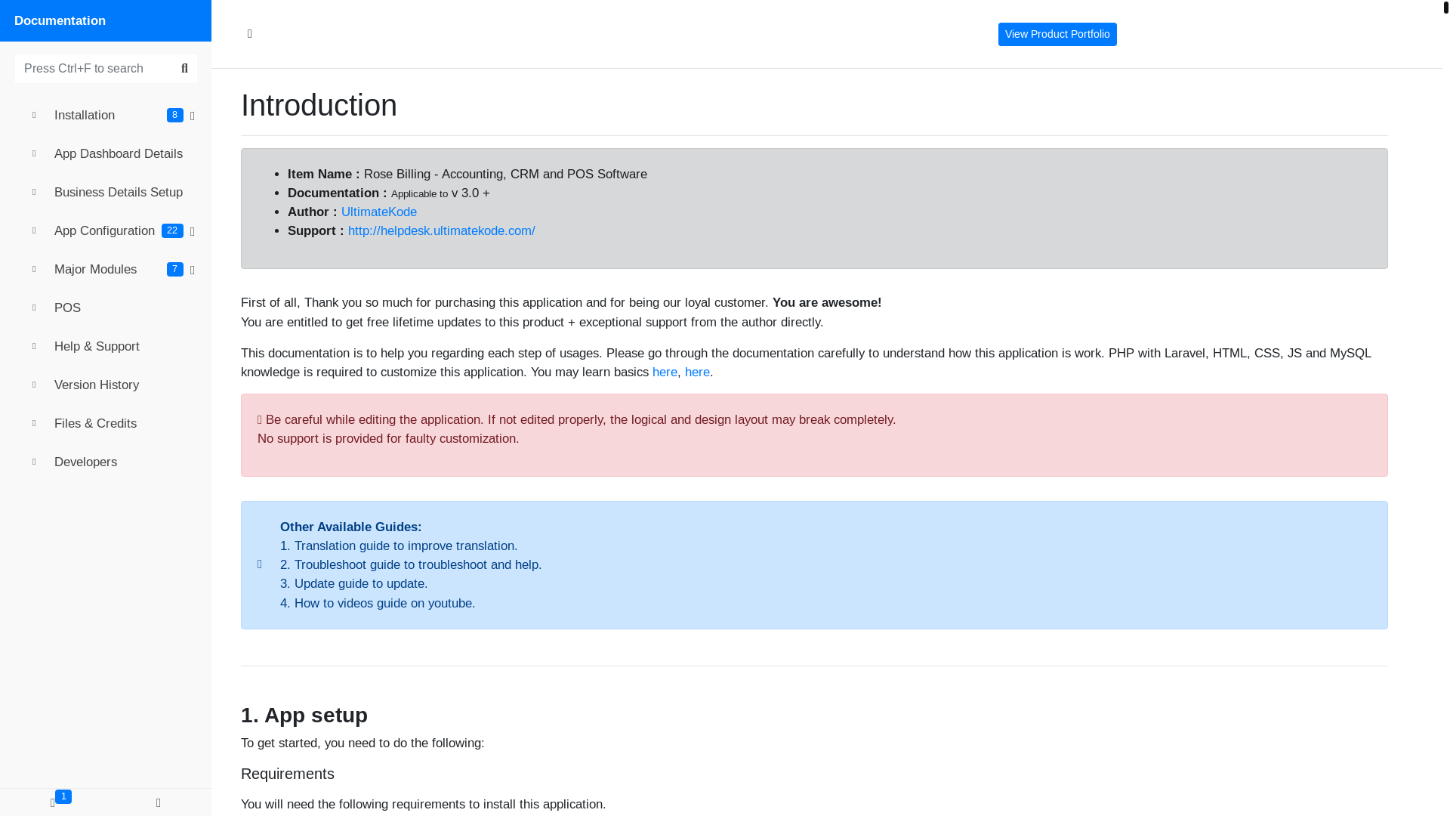Click the Business Details Setup row icon
Image resolution: width=1450 pixels, height=816 pixels.
click(x=34, y=192)
